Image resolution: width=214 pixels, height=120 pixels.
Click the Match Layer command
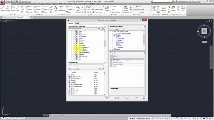click(97, 12)
